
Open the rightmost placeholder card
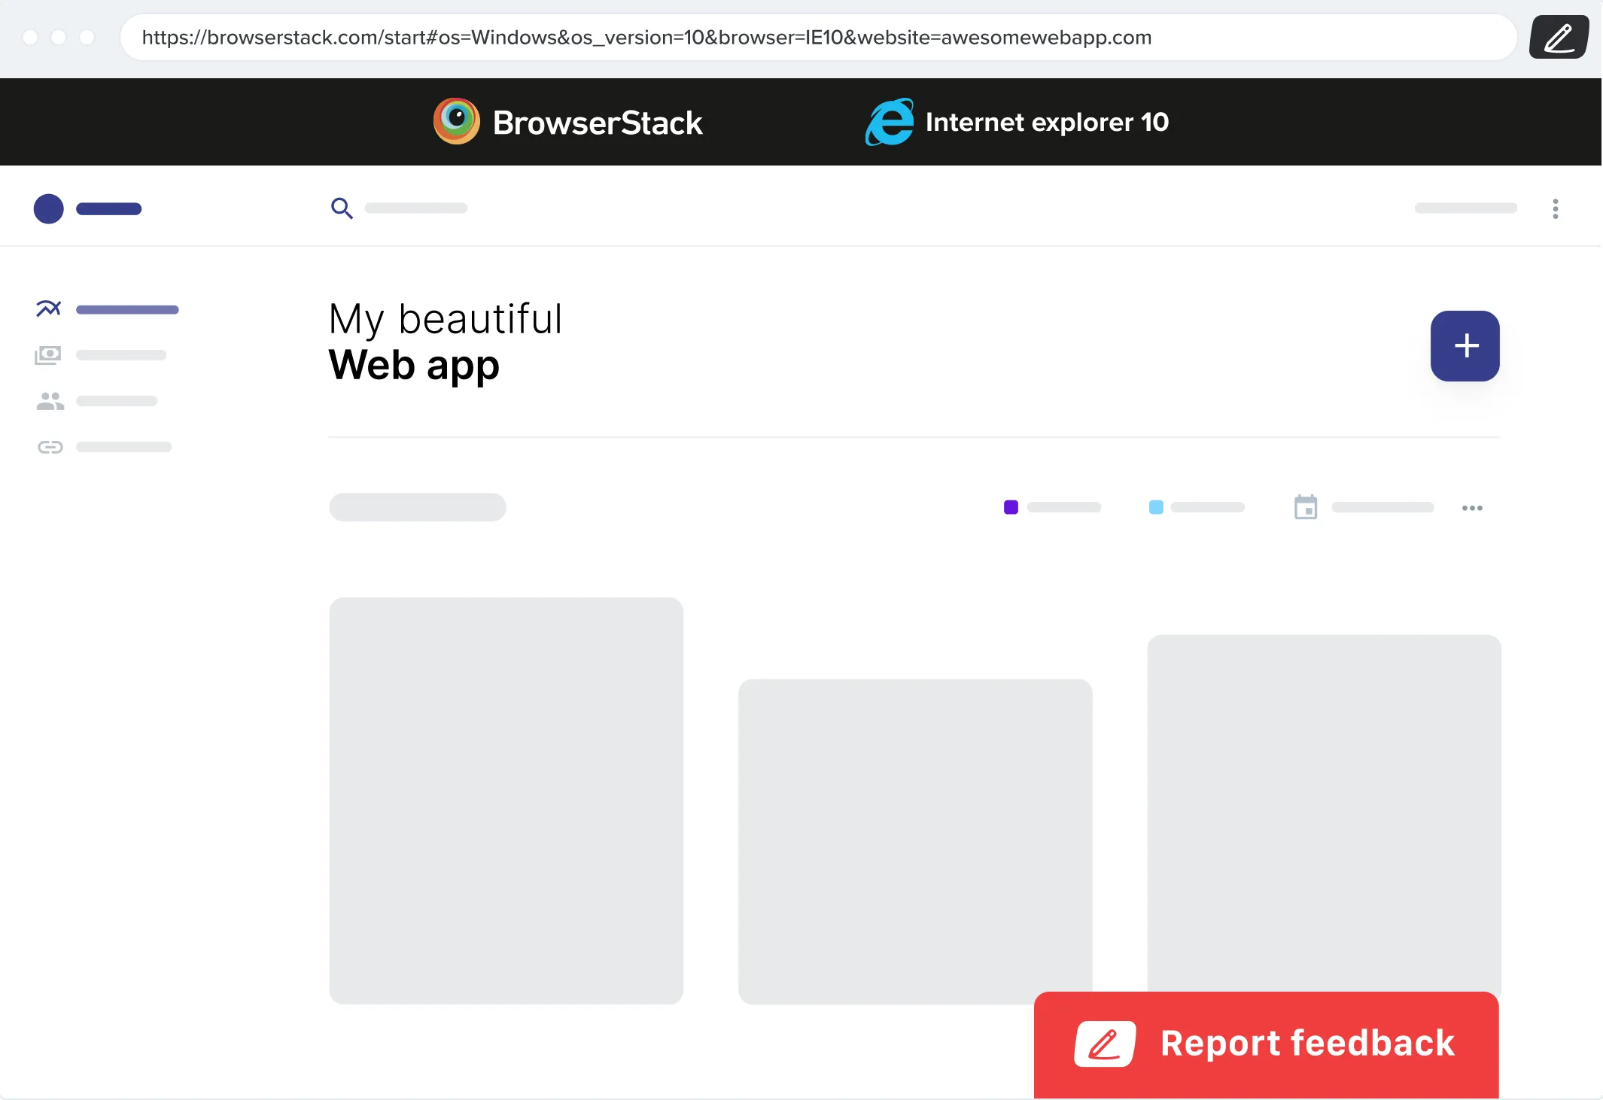[x=1325, y=813]
